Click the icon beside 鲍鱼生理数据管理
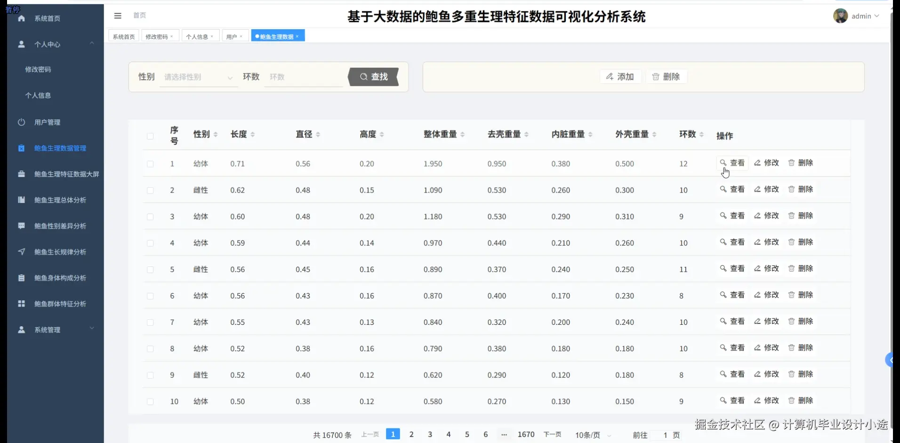This screenshot has width=900, height=443. 21,148
